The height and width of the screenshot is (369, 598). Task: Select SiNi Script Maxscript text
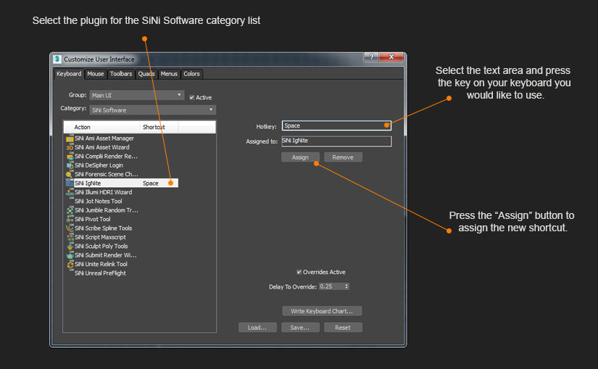100,237
